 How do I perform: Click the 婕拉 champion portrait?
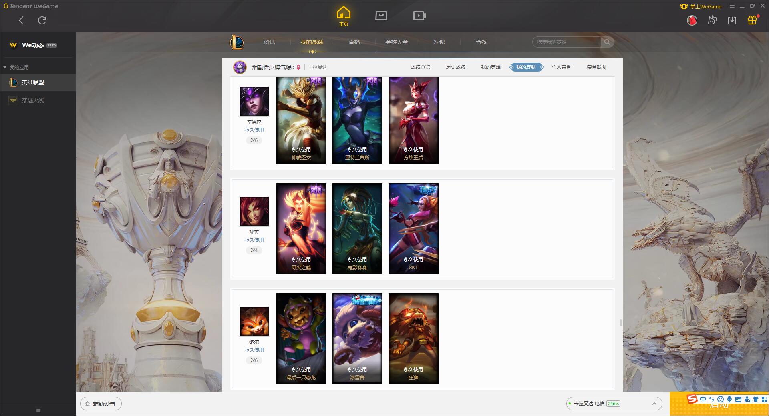(254, 211)
